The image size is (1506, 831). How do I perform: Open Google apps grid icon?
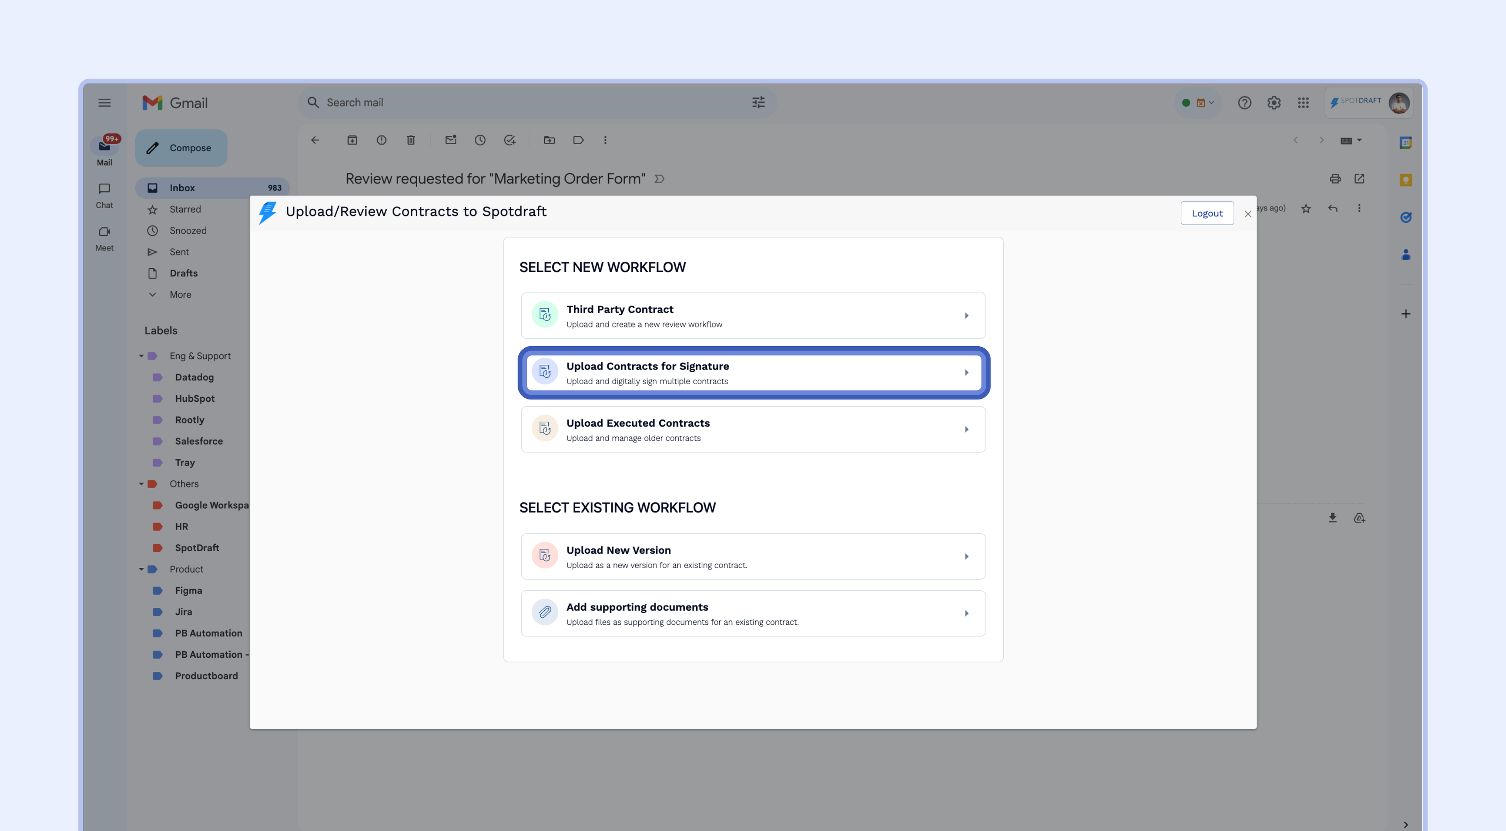pyautogui.click(x=1303, y=103)
